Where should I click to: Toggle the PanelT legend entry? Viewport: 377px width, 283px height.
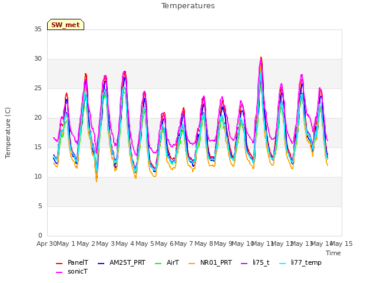(72, 262)
